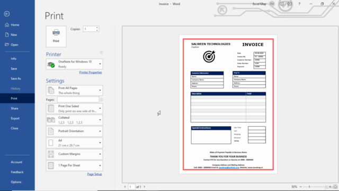Click the Home house icon in sidebar
Viewport: 339px width, 191px height.
tap(7, 25)
